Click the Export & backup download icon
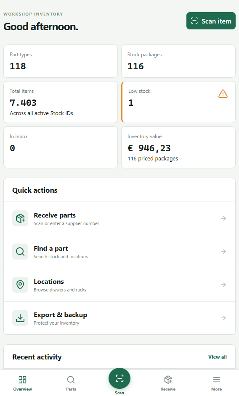The height and width of the screenshot is (396, 239). pyautogui.click(x=20, y=318)
